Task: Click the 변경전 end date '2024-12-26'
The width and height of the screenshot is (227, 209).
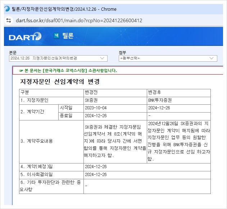Action: (96, 116)
